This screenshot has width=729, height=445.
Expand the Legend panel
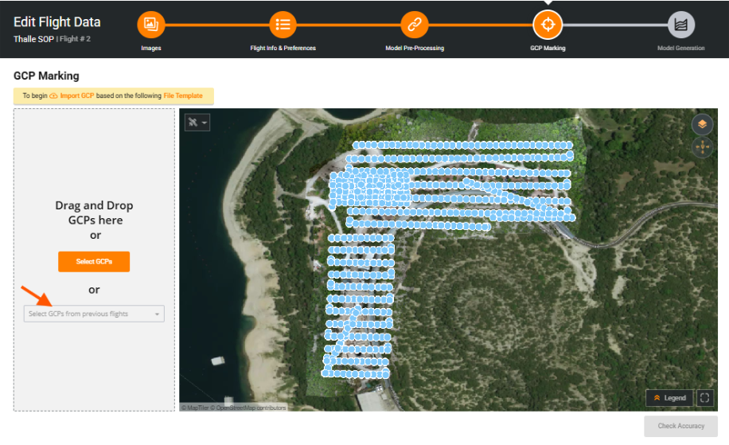[669, 398]
